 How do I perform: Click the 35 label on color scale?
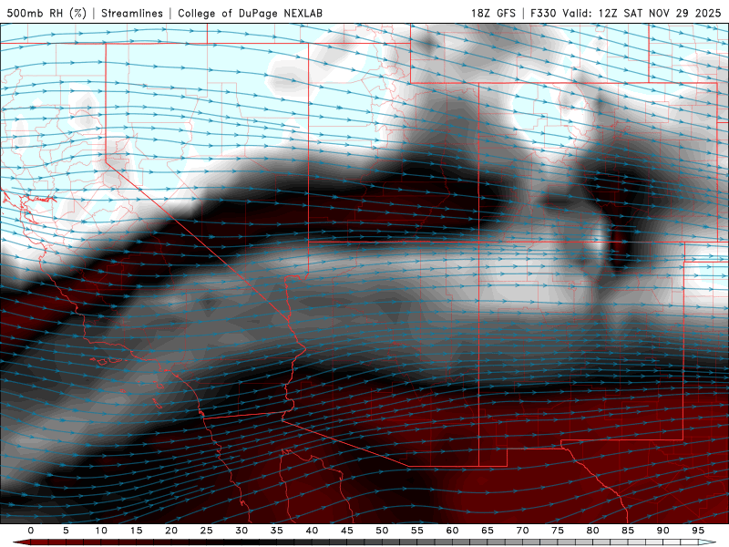(277, 531)
